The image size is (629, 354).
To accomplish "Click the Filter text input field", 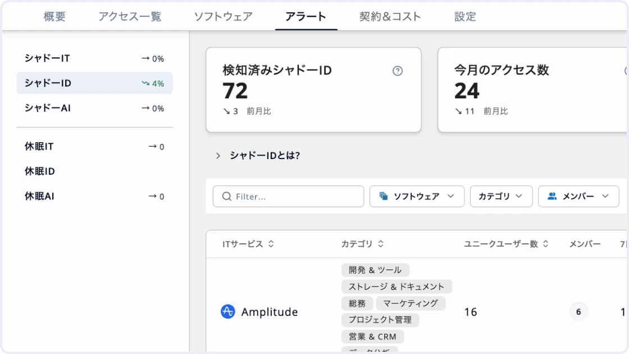I will [289, 196].
